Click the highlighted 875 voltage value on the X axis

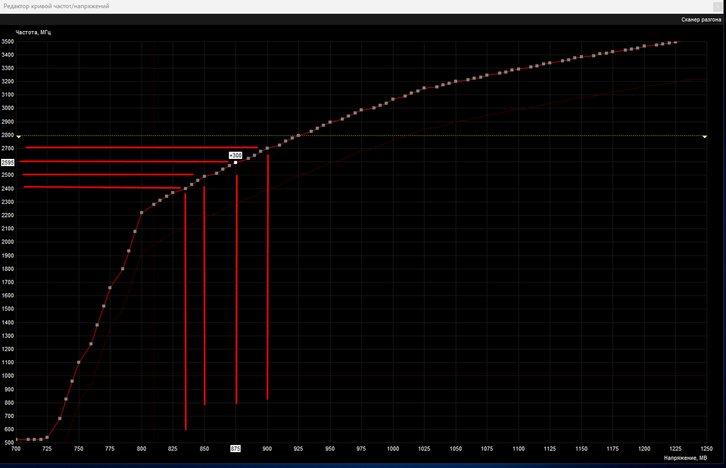pyautogui.click(x=235, y=448)
